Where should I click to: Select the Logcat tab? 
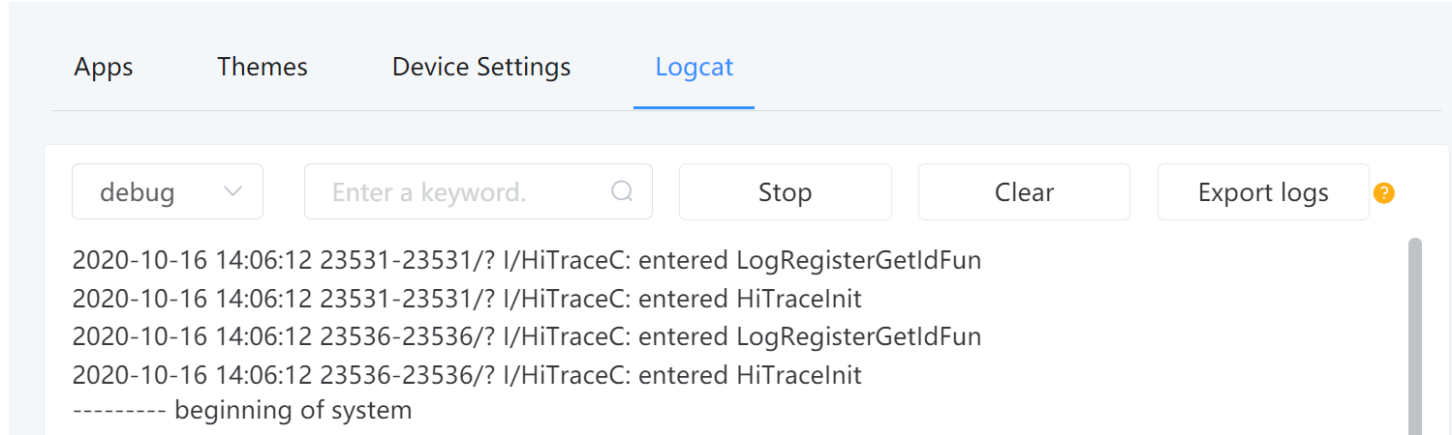pyautogui.click(x=694, y=67)
